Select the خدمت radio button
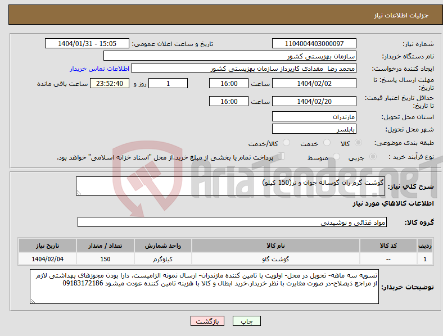The image size is (443, 336). pos(327,143)
